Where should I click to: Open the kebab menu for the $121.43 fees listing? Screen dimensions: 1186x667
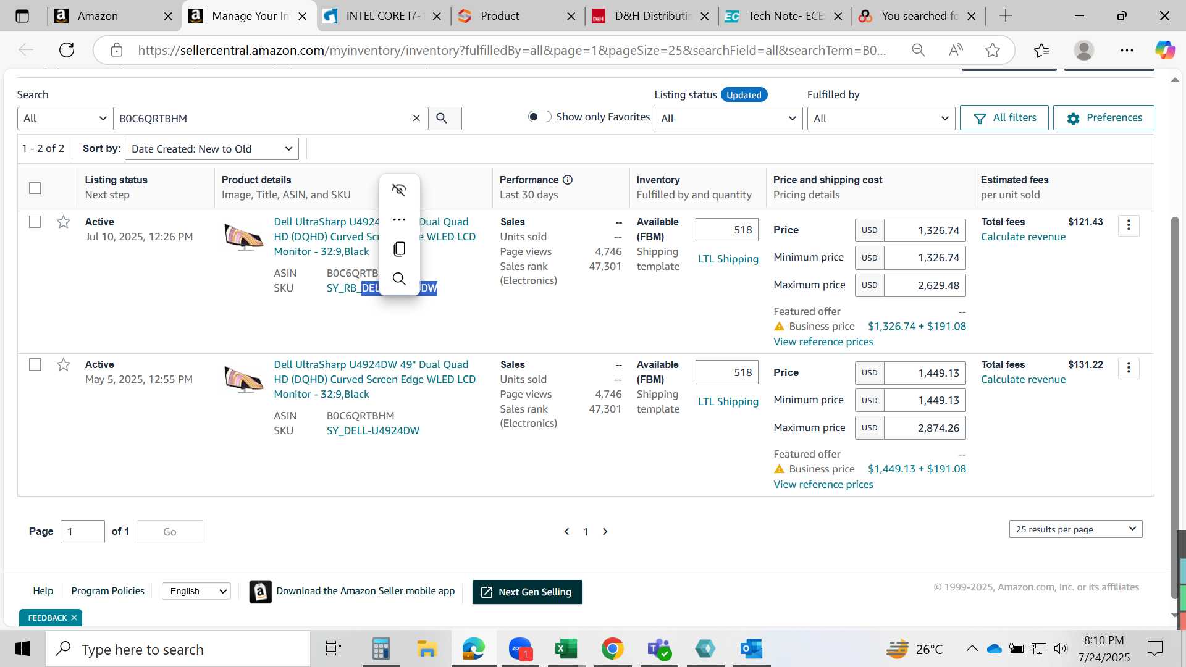coord(1129,225)
